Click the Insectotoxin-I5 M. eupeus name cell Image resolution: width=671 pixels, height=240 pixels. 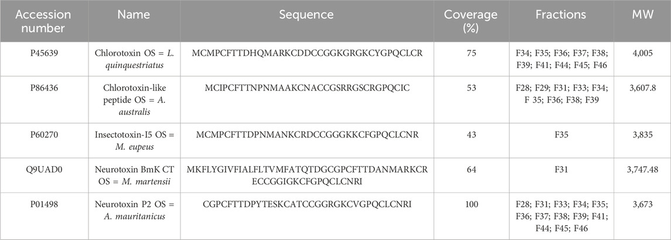pos(134,141)
